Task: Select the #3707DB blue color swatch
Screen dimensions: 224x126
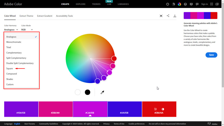Action: 125,109
